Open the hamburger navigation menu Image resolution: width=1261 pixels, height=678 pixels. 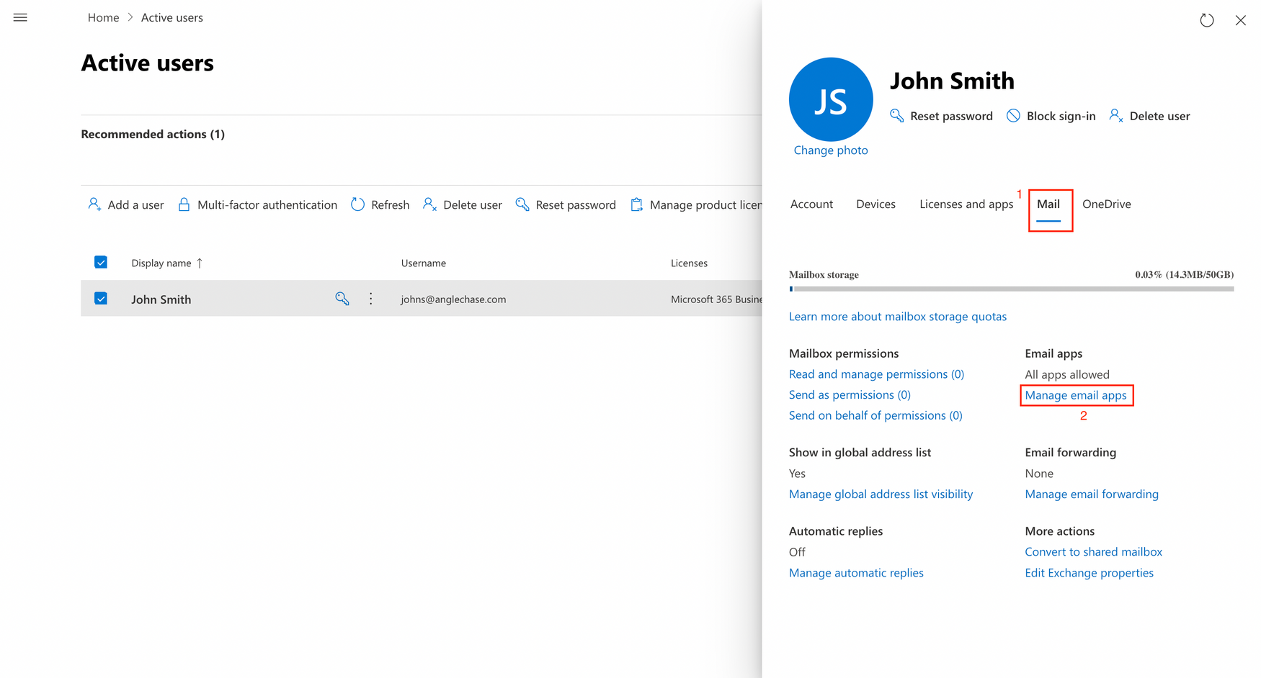click(20, 17)
